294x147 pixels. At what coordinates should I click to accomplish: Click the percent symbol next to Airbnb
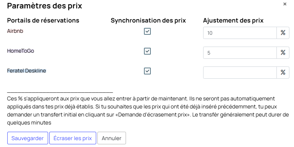(283, 33)
